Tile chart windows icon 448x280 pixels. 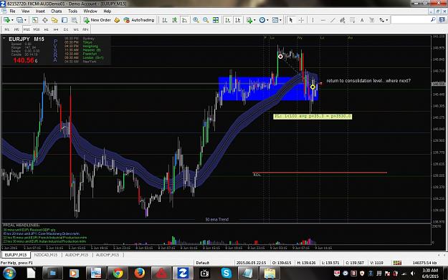(x=216, y=20)
